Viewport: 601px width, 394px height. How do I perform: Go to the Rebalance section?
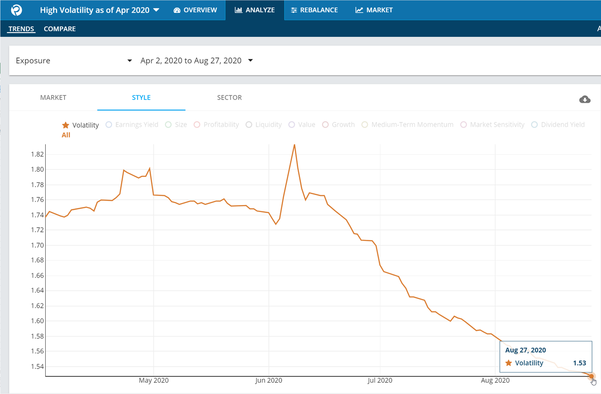[314, 10]
